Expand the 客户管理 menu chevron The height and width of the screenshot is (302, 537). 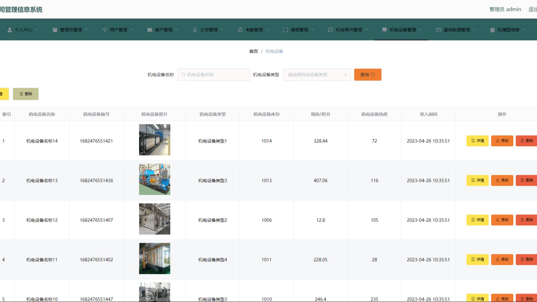click(x=177, y=29)
